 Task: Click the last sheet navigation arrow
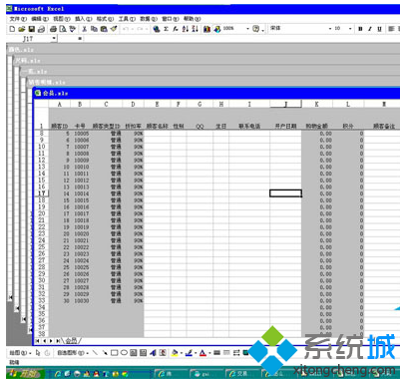[58, 341]
